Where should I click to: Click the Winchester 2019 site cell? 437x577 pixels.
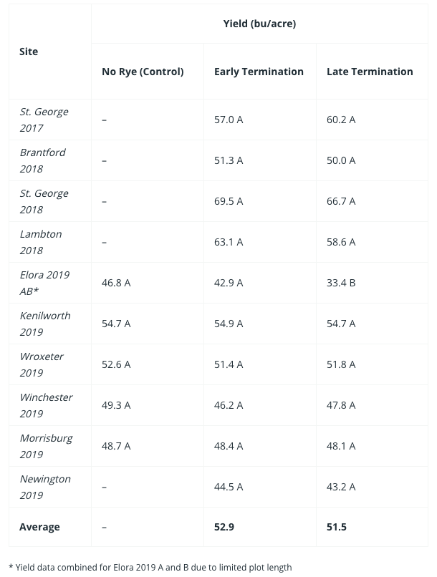[46, 405]
